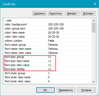Select the colors: custom row
99x96 pixels.
tap(48, 41)
